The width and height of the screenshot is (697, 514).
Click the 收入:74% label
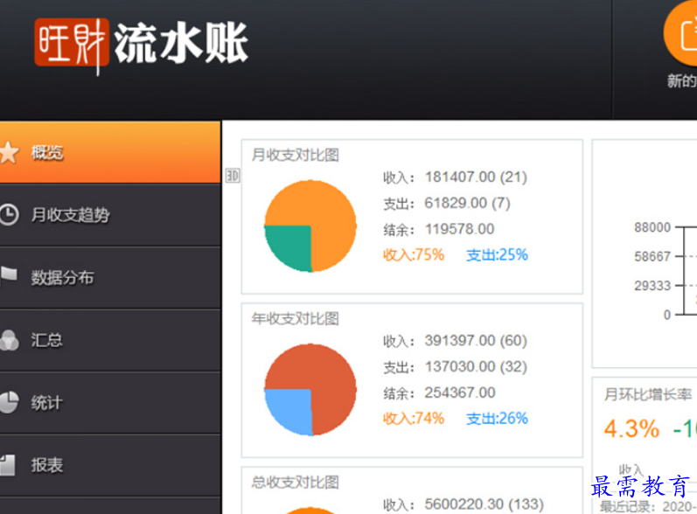[414, 419]
